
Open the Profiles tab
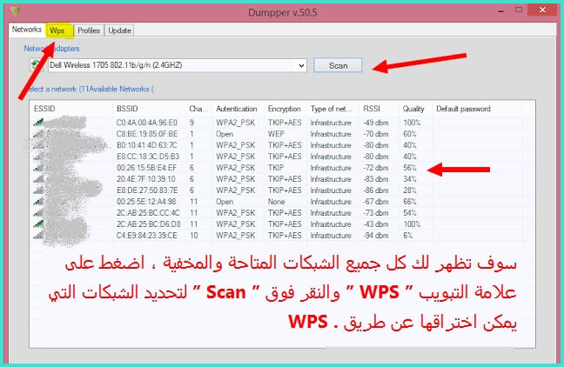(89, 30)
